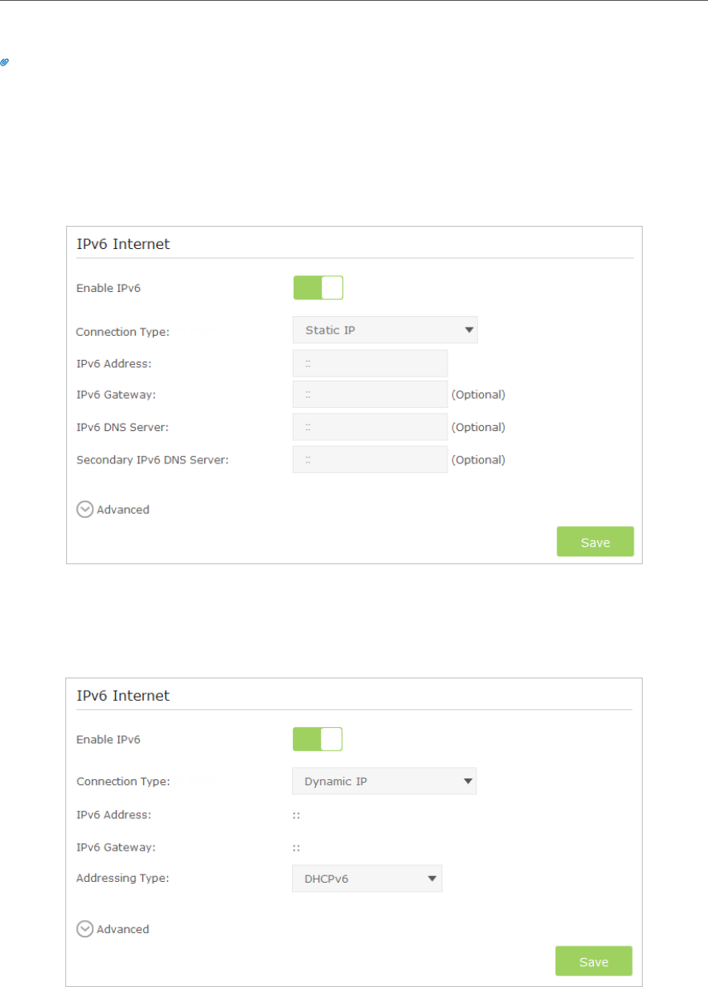
Task: Click the Advanced label in Dynamic IP panel
Action: point(122,929)
